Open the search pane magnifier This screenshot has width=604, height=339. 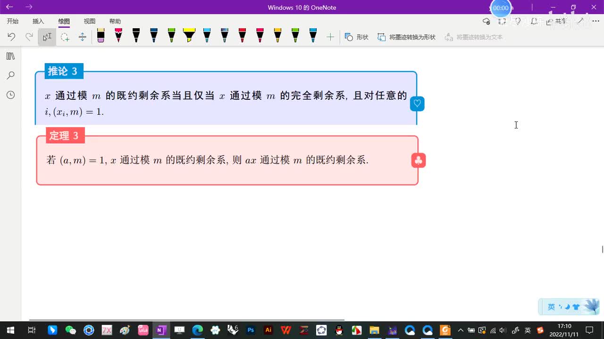[10, 75]
